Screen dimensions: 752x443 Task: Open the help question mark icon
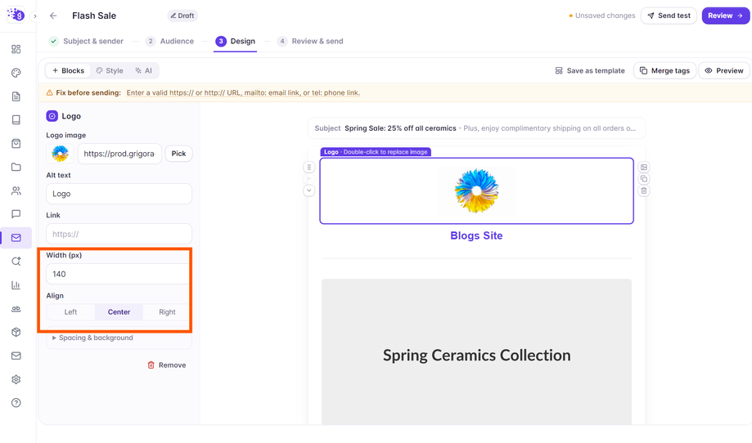[x=16, y=403]
